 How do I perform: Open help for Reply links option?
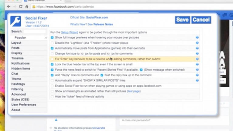click(x=197, y=75)
